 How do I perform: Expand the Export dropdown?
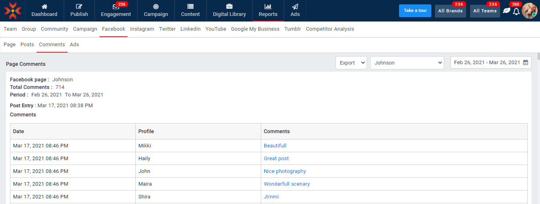point(351,63)
